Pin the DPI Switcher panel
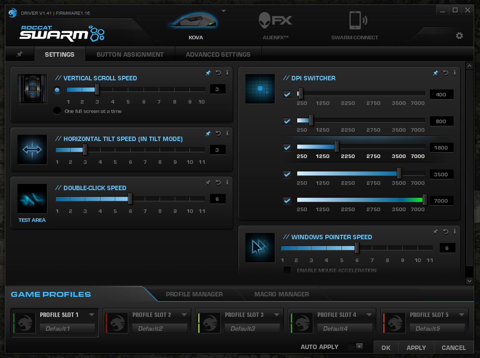480x358 pixels. 435,72
